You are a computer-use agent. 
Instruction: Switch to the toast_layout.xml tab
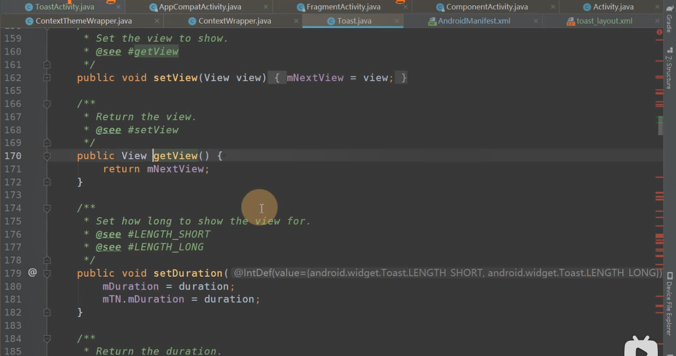(599, 21)
